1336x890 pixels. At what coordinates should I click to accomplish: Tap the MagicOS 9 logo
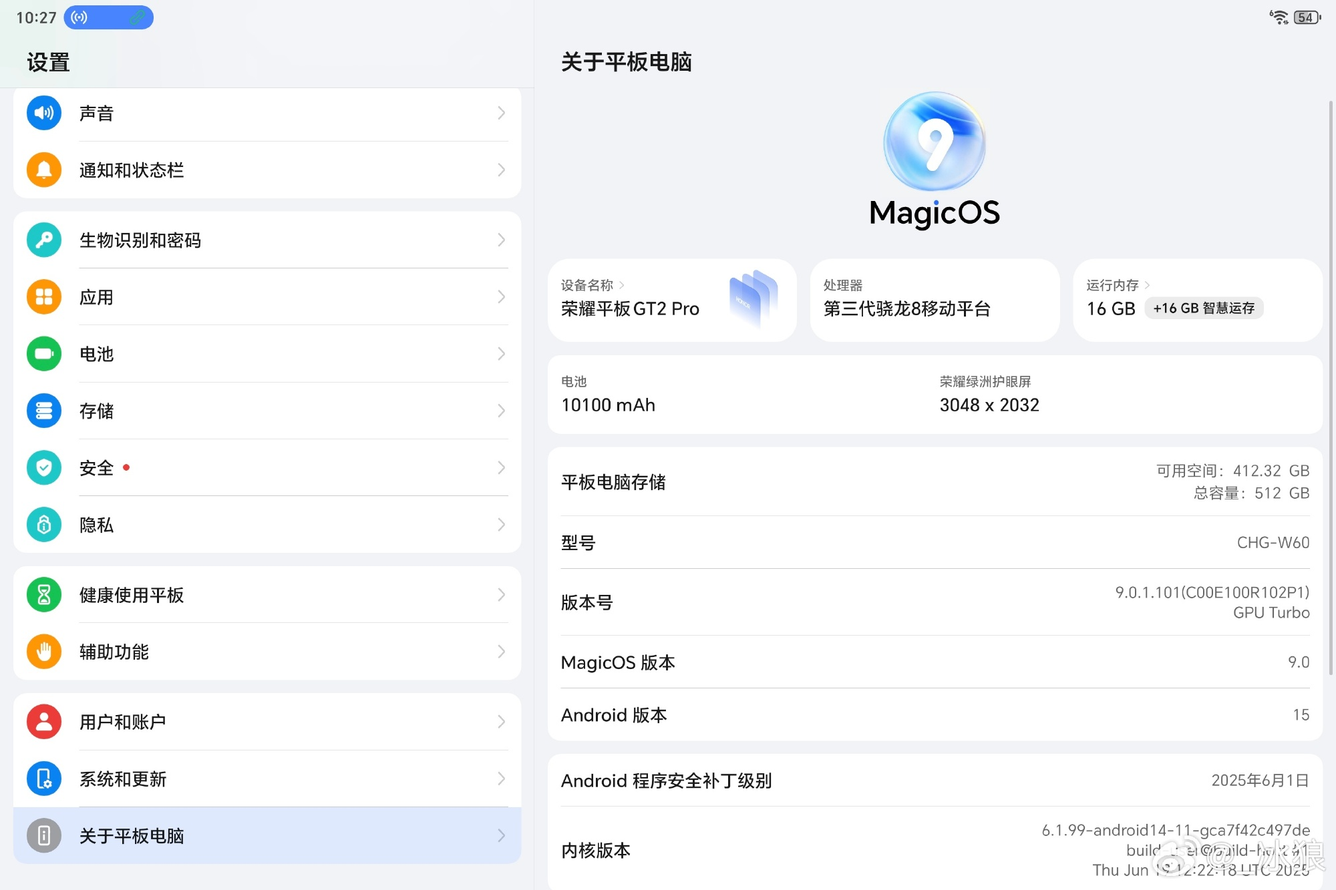click(x=935, y=142)
